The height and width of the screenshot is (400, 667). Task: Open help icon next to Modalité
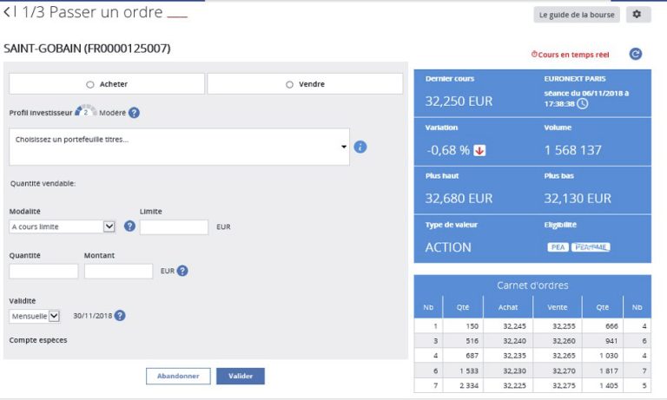tap(129, 226)
